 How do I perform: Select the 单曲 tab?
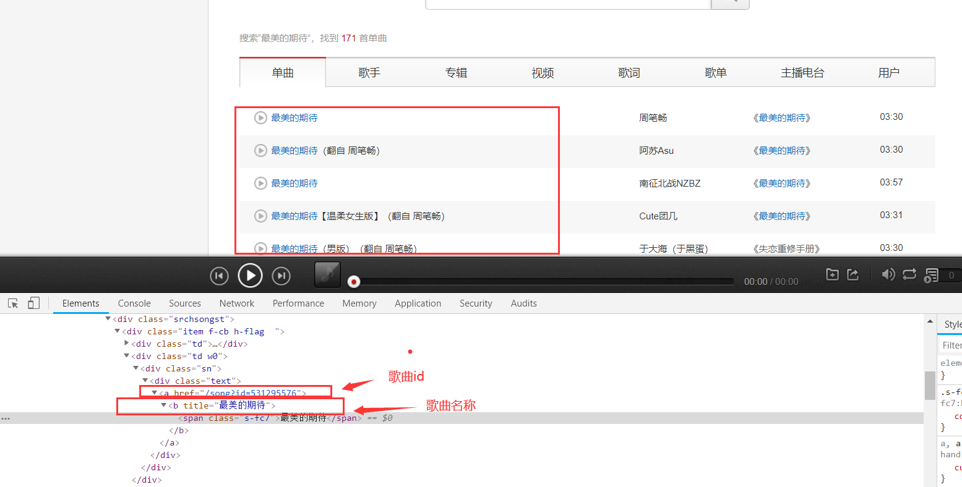click(283, 73)
